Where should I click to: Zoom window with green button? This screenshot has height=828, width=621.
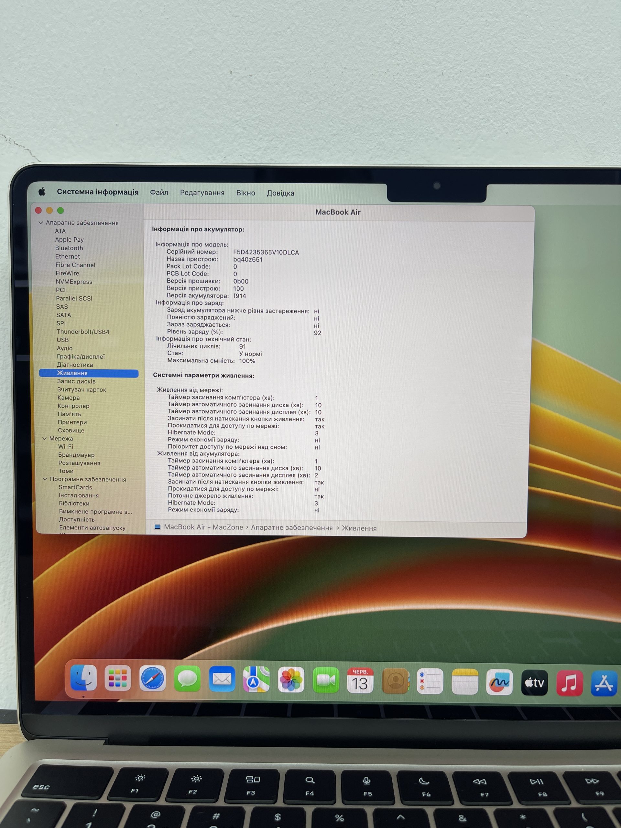60,210
